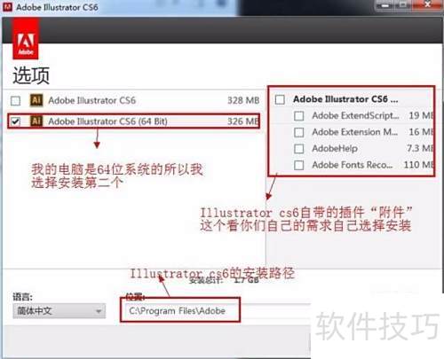Click the language dropdown arrow
The height and width of the screenshot is (359, 444).
[99, 311]
